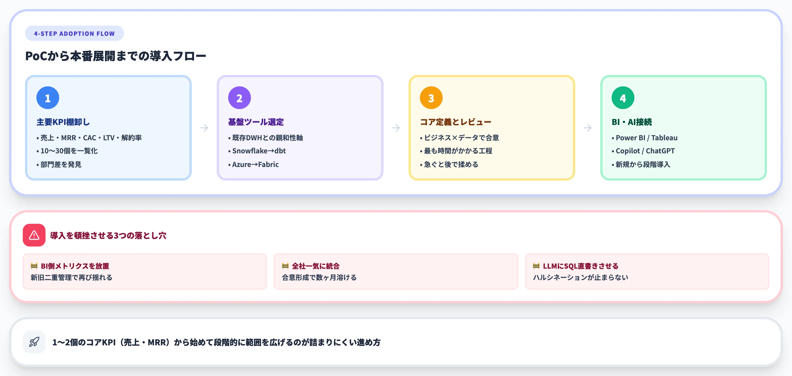Viewport: 792px width, 376px height.
Task: Open the 主要KPI棚卸し step card
Action: 109,130
